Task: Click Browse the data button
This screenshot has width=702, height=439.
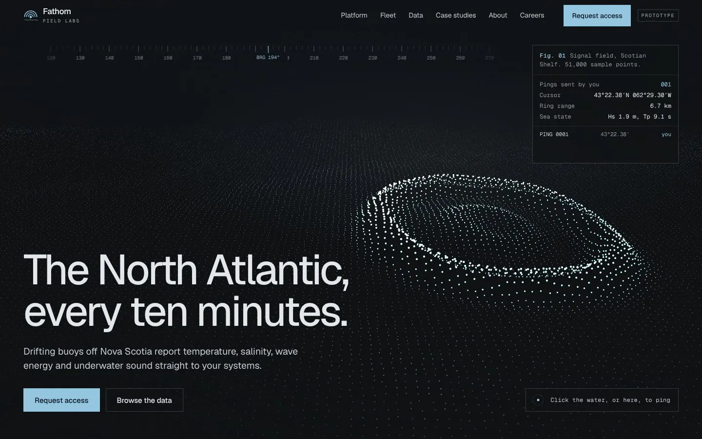Action: (x=144, y=400)
